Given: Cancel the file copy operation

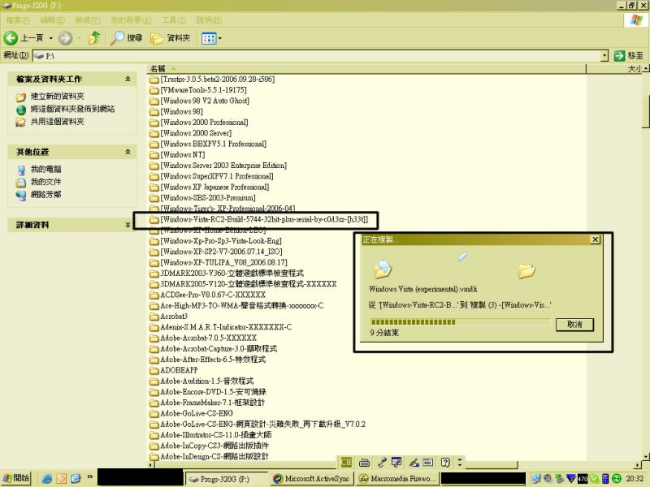Looking at the screenshot, I should [x=574, y=324].
